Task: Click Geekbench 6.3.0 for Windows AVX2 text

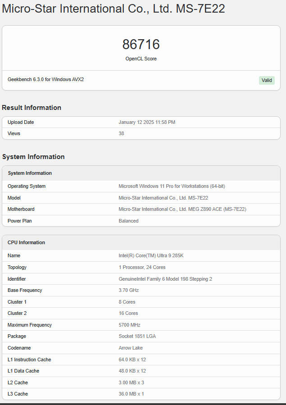Action: pos(45,79)
